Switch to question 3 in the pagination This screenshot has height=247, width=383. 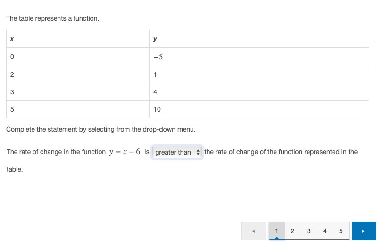pos(309,231)
